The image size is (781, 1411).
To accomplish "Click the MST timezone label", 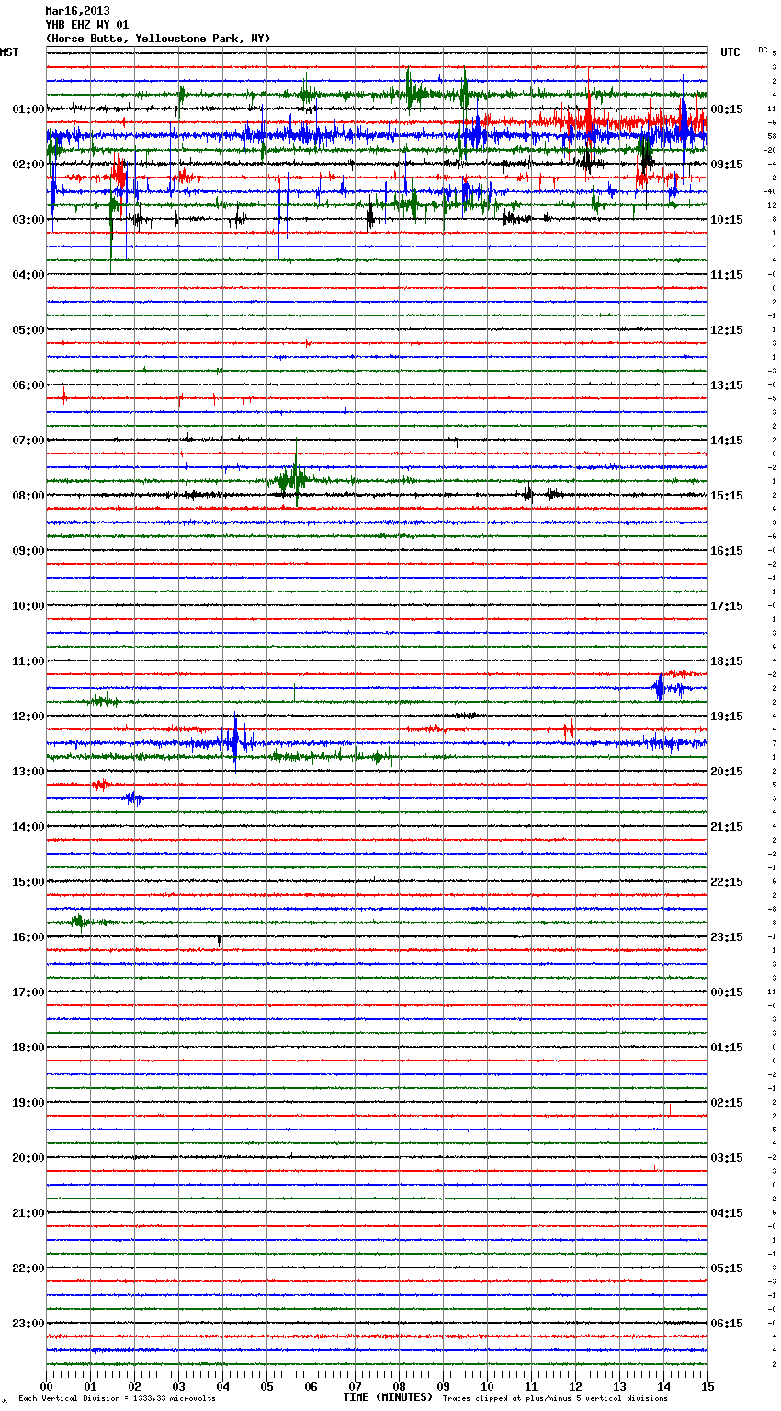I will [x=9, y=52].
